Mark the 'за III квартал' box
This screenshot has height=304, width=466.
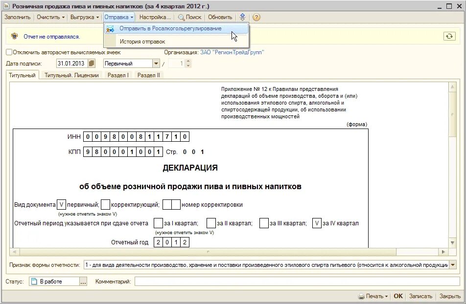(264, 223)
